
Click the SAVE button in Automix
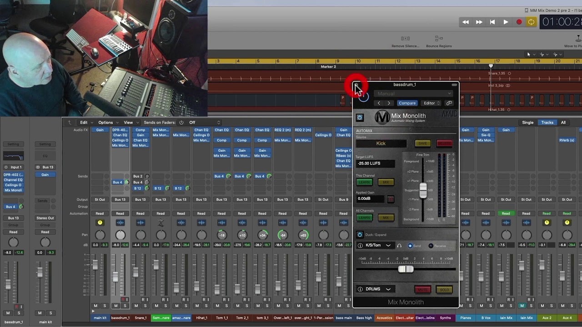tap(422, 144)
